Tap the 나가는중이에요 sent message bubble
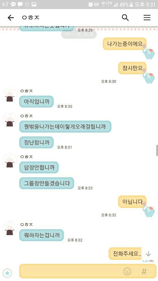Screen dimensions: 158x281 coord(125,44)
